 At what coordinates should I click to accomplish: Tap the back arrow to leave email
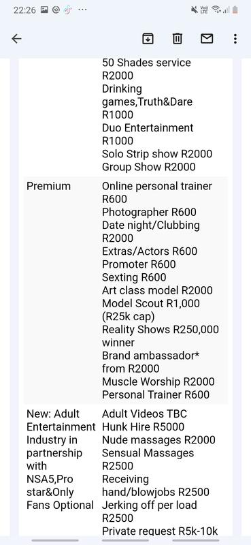point(16,39)
